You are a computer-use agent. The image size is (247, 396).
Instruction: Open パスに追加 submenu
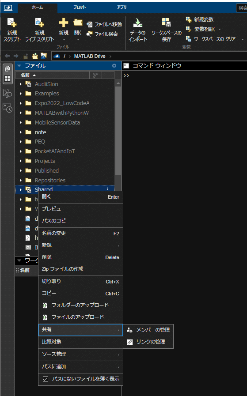(80, 367)
